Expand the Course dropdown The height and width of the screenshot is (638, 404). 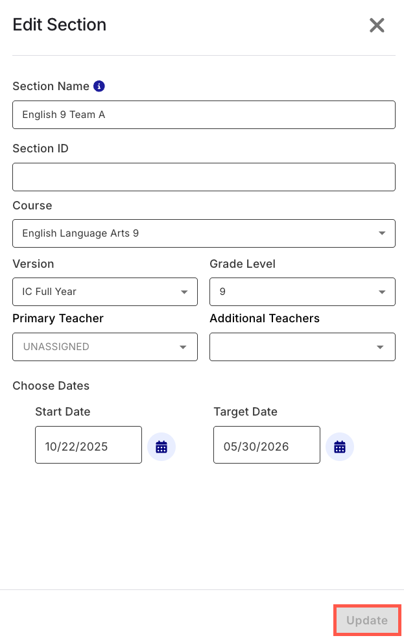(x=204, y=233)
